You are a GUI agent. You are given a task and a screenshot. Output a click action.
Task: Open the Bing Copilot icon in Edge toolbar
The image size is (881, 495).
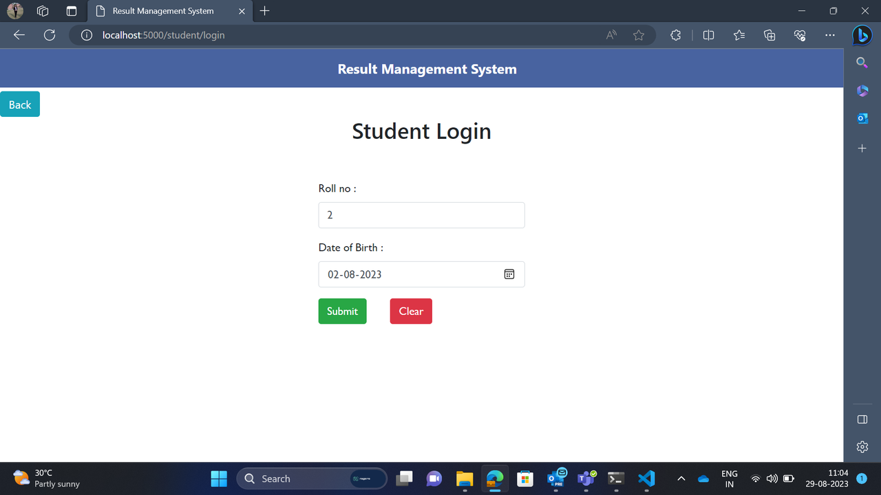click(x=862, y=35)
